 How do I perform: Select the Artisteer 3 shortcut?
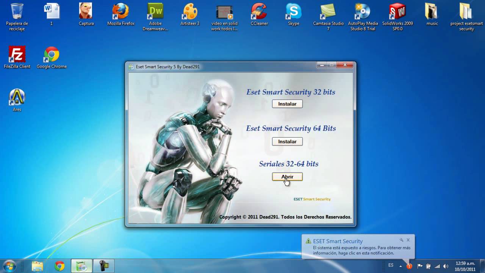190,14
